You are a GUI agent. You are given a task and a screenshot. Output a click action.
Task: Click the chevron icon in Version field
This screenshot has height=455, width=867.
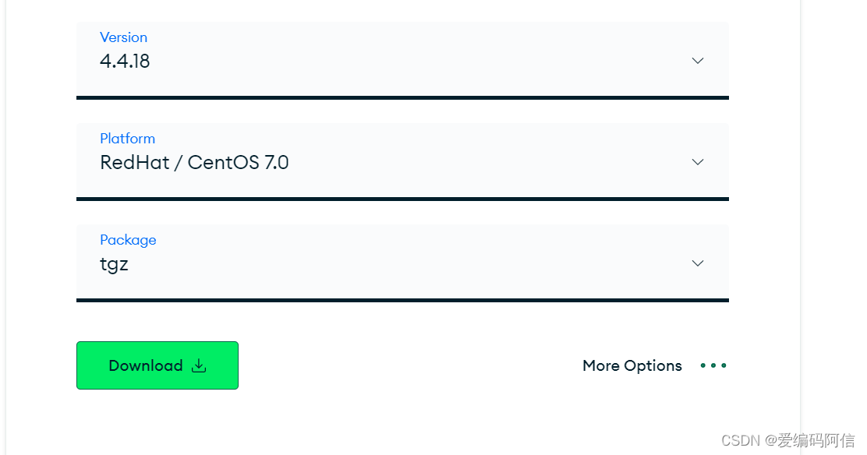pos(698,61)
